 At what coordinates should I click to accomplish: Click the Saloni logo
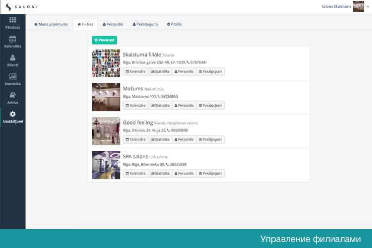[22, 7]
